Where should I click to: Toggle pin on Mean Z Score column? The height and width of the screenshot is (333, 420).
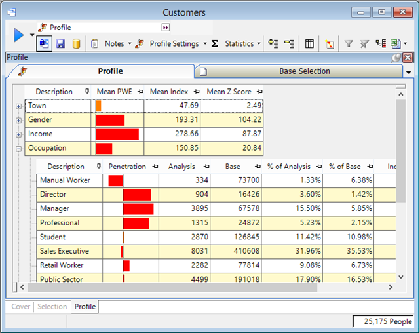tap(259, 92)
